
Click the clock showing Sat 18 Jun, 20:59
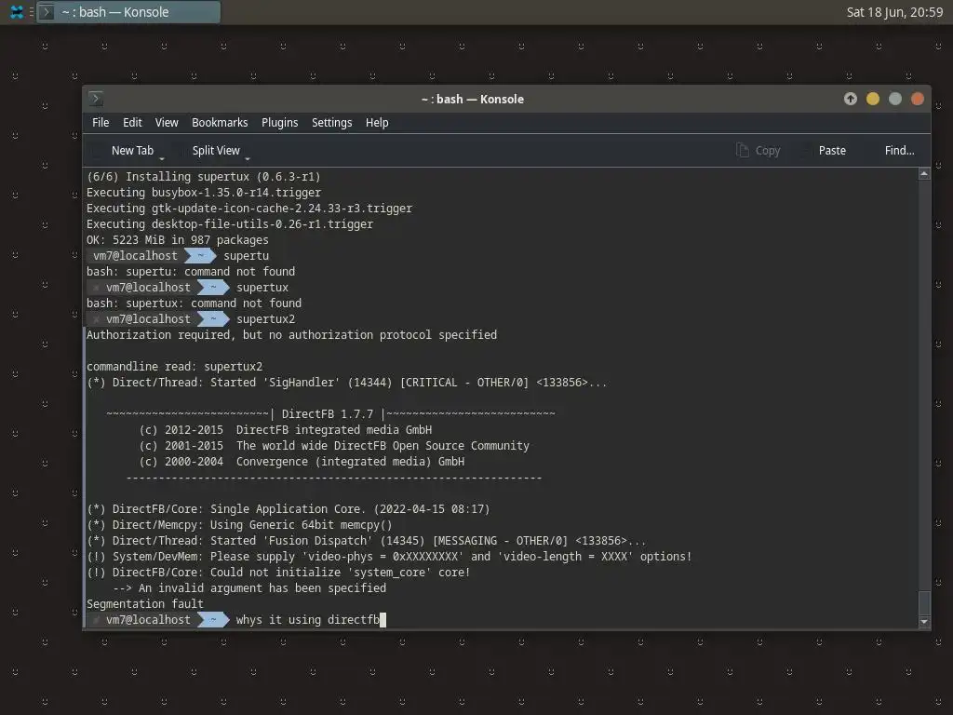[x=894, y=12]
